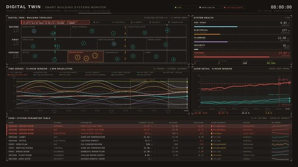Select the Lobby sensor node under its label
The width and height of the screenshot is (298, 167).
pos(156,56)
